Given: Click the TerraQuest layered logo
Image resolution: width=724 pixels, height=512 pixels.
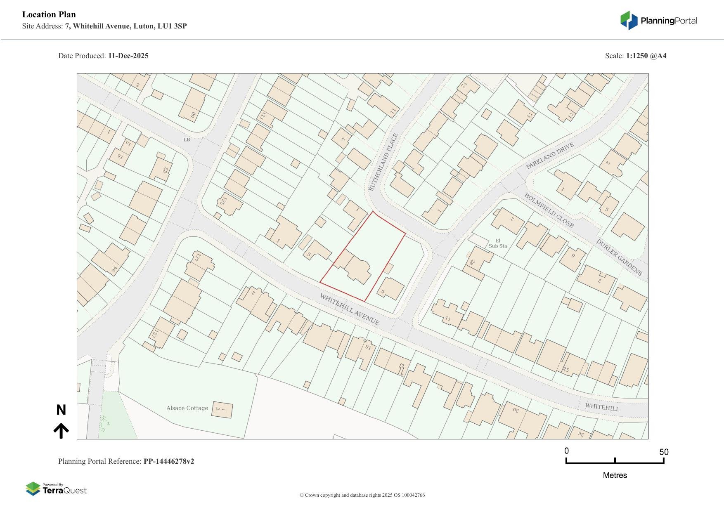Looking at the screenshot, I should pos(33,489).
